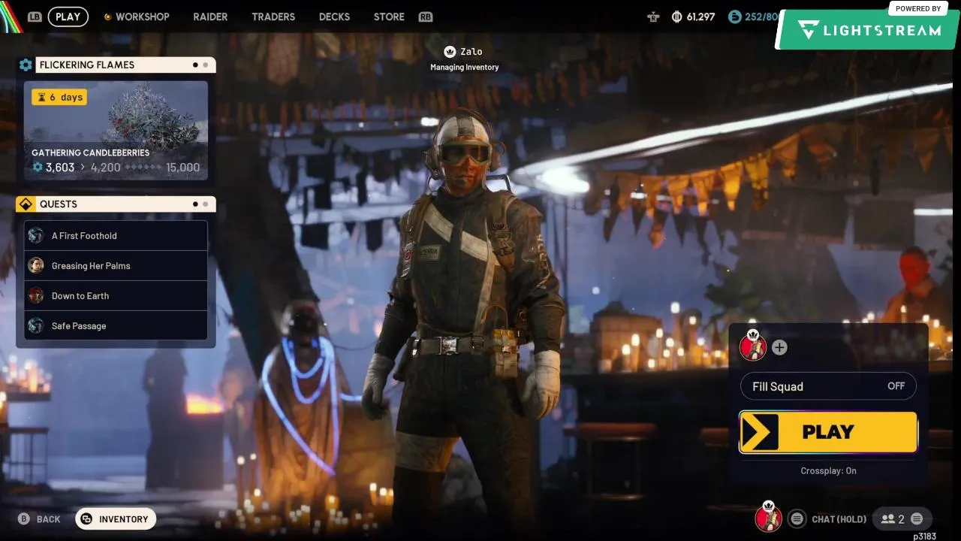
Task: Click the 6 days timer badge
Action: 59,97
